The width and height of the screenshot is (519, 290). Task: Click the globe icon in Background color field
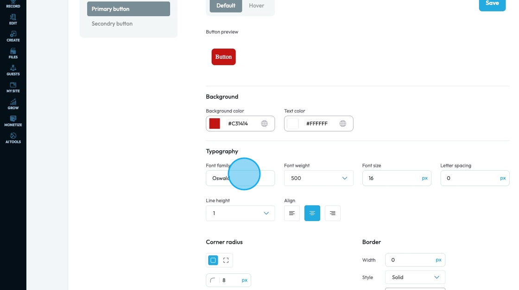tap(264, 123)
